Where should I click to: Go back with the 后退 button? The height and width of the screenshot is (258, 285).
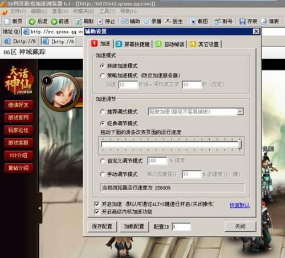click(38, 21)
